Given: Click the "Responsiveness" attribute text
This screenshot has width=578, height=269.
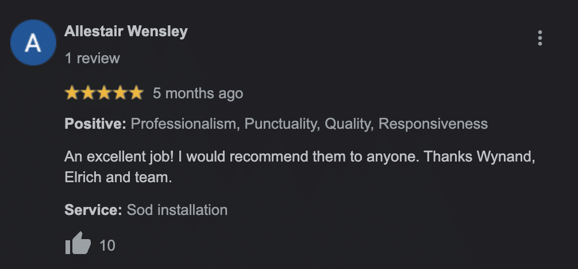Looking at the screenshot, I should pos(433,124).
